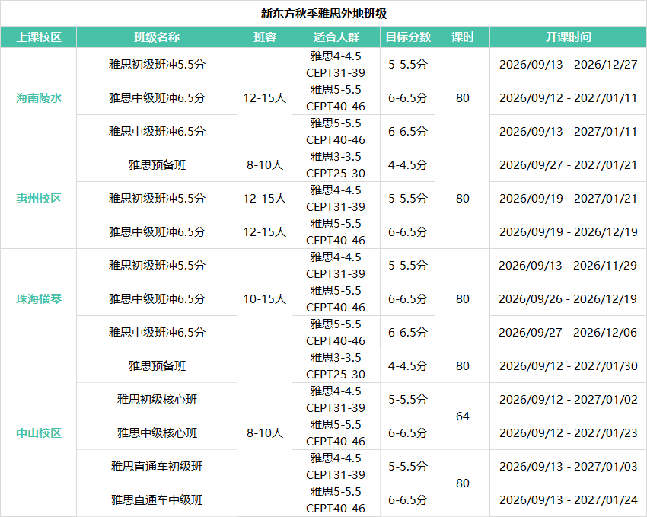Screen dimensions: 647x517
Task: Click the 80 hours cell for 海南陵水
Action: point(463,97)
